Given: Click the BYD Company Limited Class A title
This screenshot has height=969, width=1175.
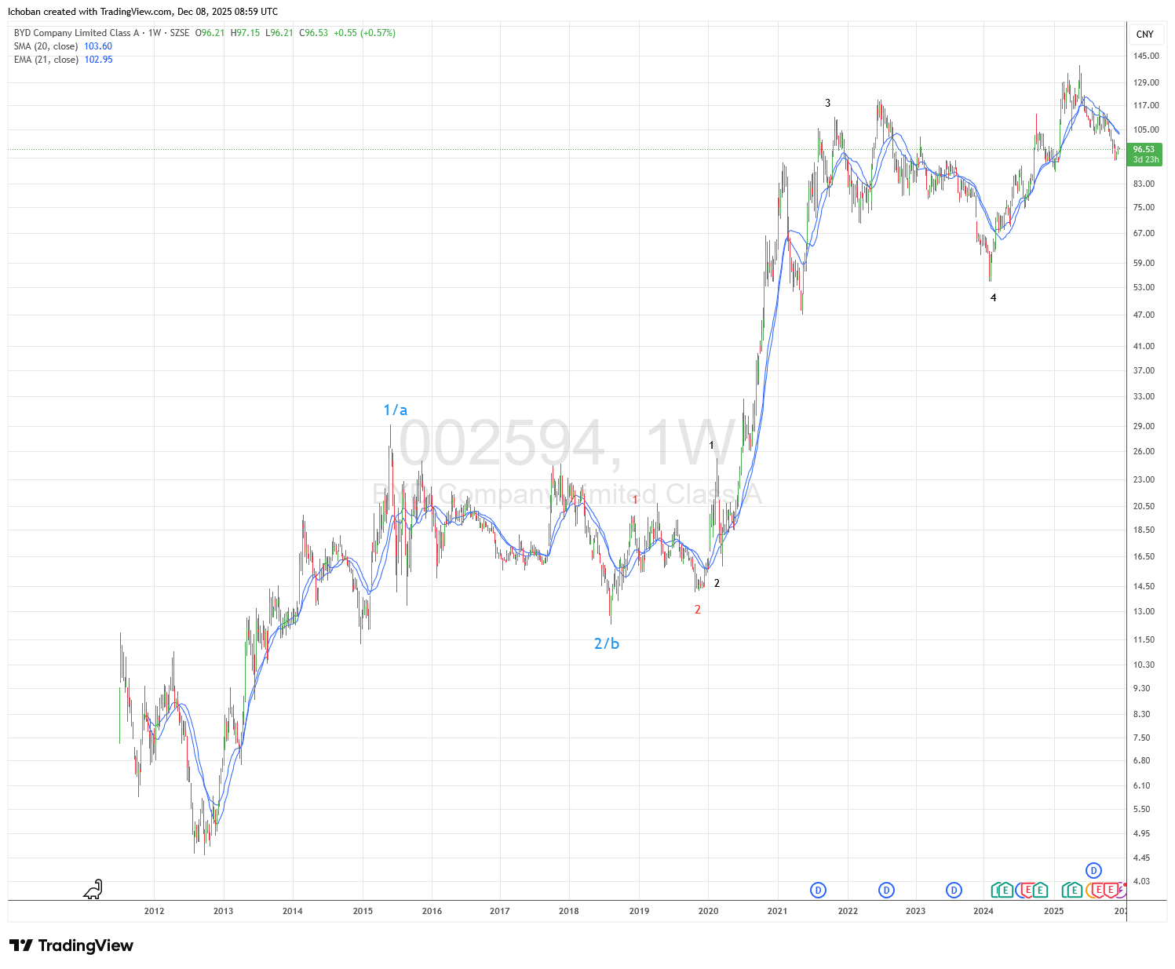Looking at the screenshot, I should point(76,33).
